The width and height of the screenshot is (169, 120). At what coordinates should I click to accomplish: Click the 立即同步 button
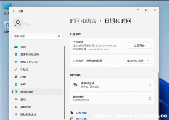pos(139,46)
